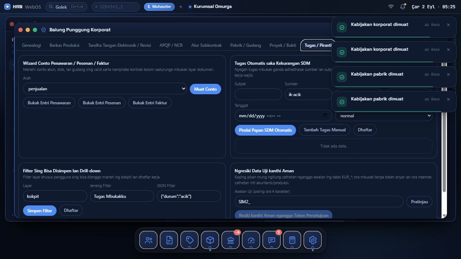Open the bank icon with red badge
Image resolution: width=461 pixels, height=259 pixels.
click(x=230, y=240)
